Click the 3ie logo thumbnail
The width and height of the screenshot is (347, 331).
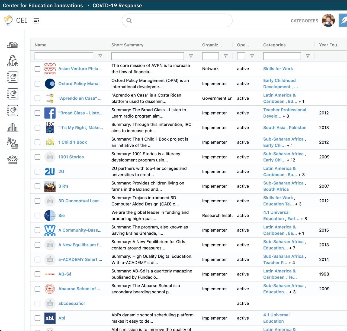(x=50, y=216)
